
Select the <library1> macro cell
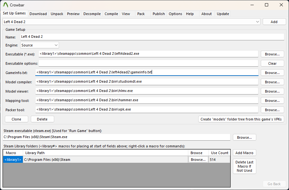[13, 160]
